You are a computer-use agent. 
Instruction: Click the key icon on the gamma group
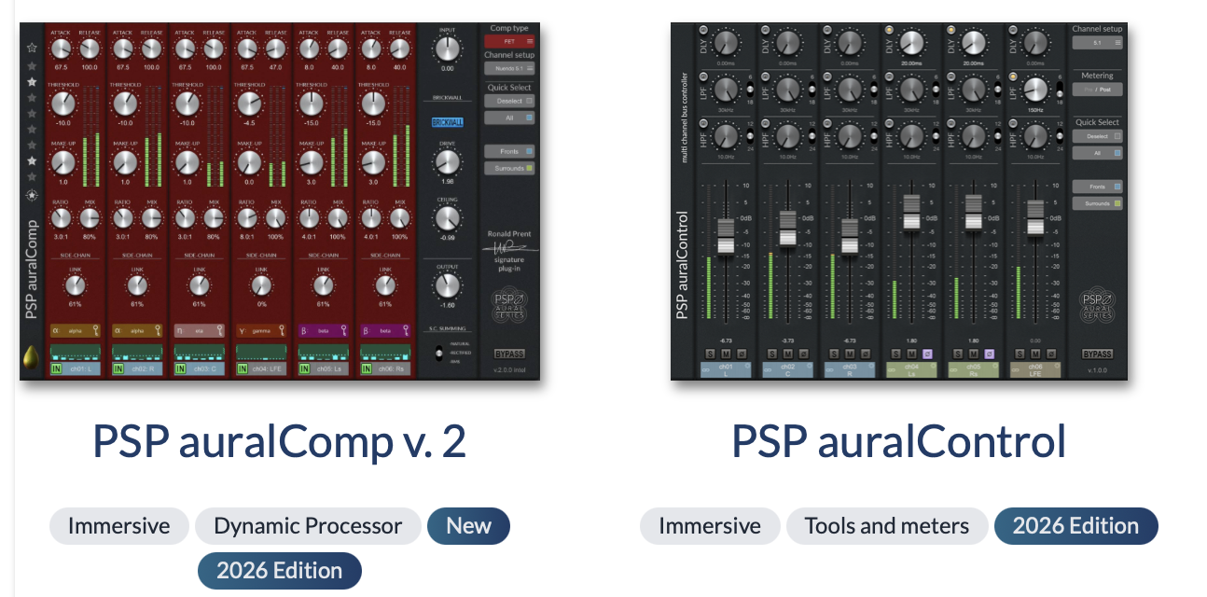tap(282, 329)
